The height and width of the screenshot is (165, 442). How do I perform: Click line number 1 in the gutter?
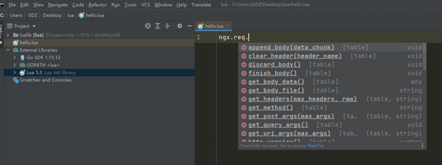point(198,37)
